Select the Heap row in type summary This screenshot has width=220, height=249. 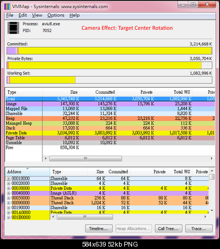[110, 118]
